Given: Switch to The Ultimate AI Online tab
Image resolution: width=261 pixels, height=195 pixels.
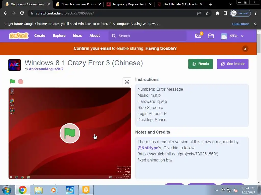Looking at the screenshot, I should click(x=180, y=4).
